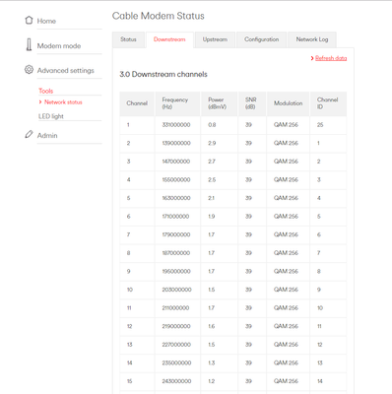Open the Network status submenu link
This screenshot has height=394, width=392.
point(63,102)
